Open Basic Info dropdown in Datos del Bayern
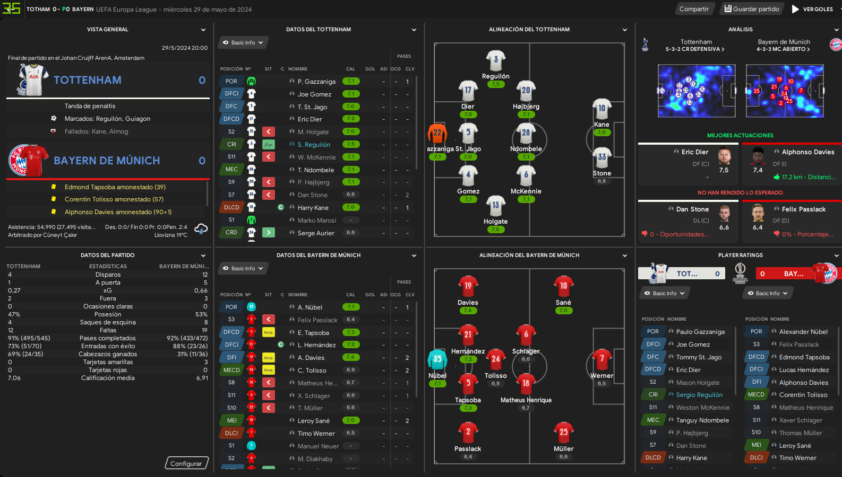The height and width of the screenshot is (477, 842). [243, 268]
